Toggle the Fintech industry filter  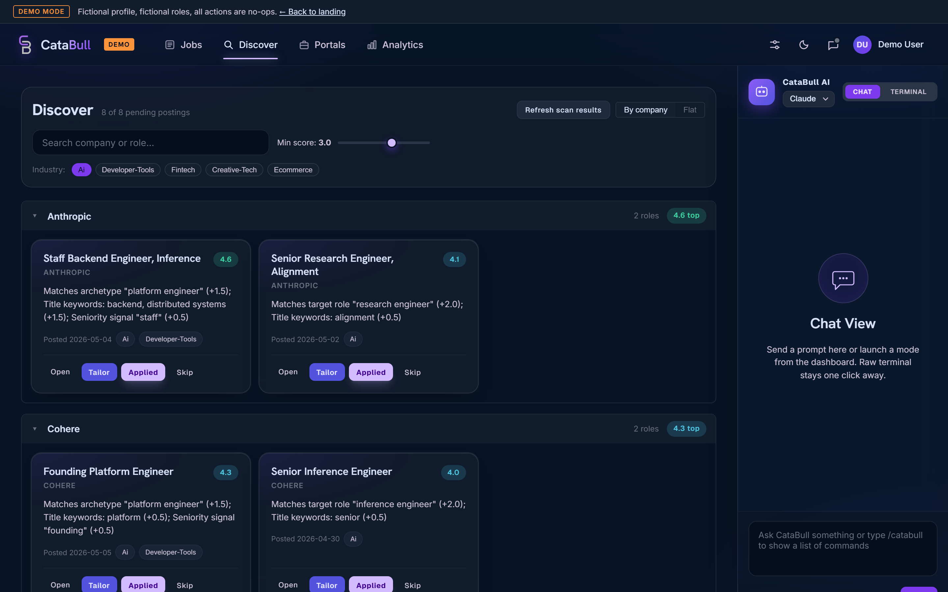[x=183, y=169]
